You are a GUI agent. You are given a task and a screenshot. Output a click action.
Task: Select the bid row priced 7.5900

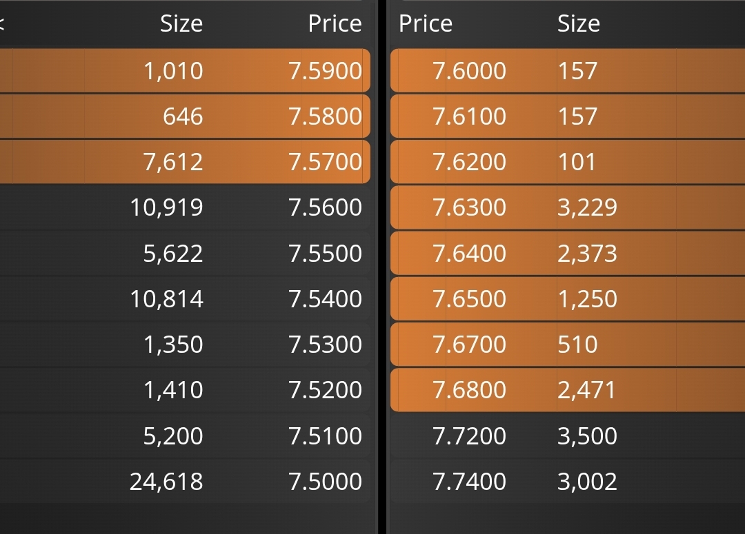coord(185,70)
